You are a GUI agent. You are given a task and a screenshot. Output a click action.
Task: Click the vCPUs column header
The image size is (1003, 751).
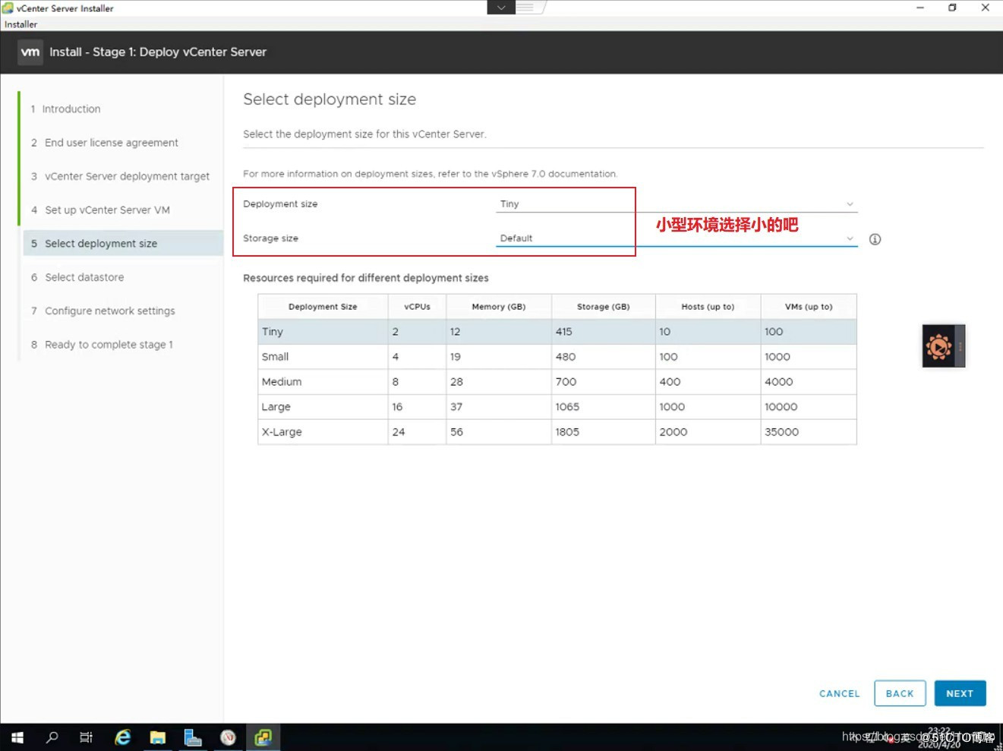417,307
